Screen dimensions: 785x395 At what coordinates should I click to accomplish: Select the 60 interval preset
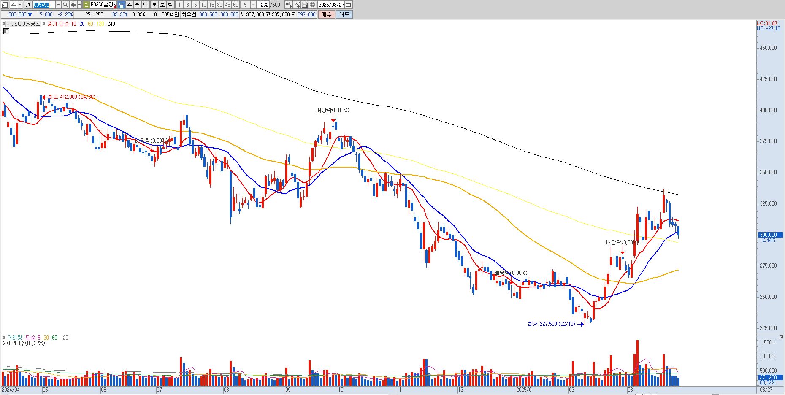coord(235,5)
